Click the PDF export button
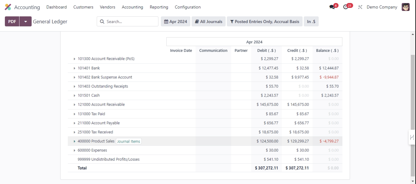 click(x=12, y=21)
